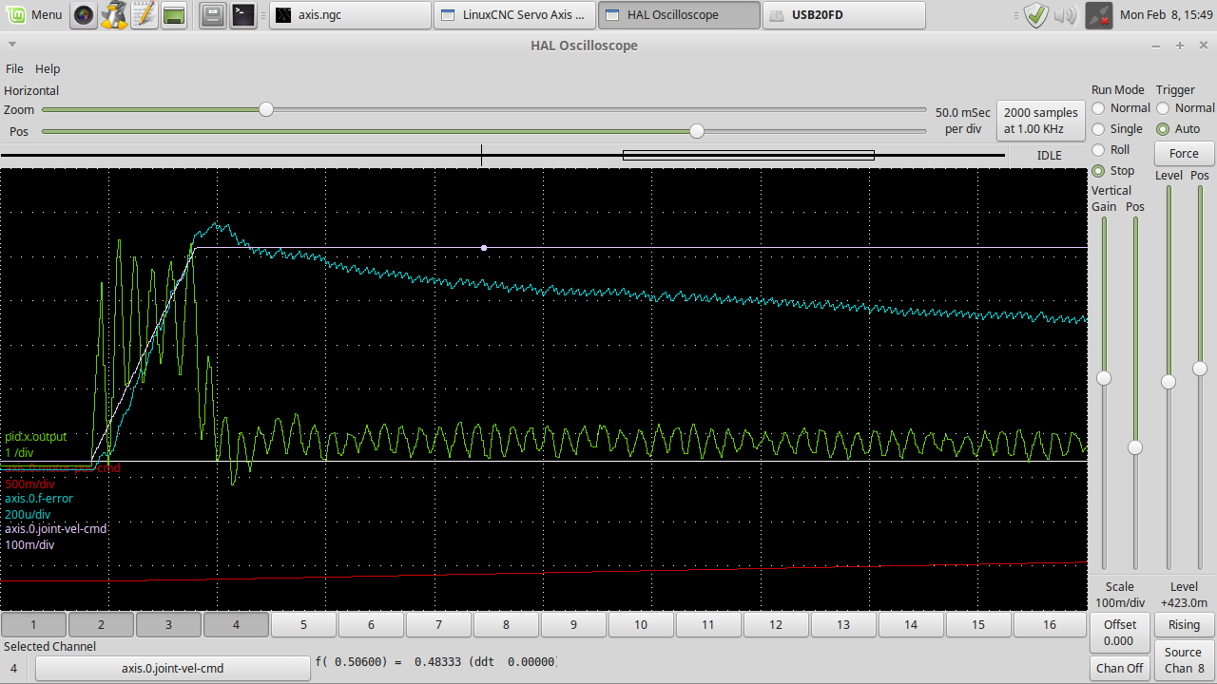The width and height of the screenshot is (1217, 684).
Task: Click the horizontal Pos slider
Action: 484,131
